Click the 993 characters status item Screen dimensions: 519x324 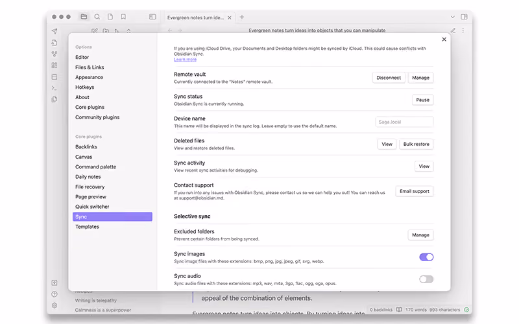point(444,310)
